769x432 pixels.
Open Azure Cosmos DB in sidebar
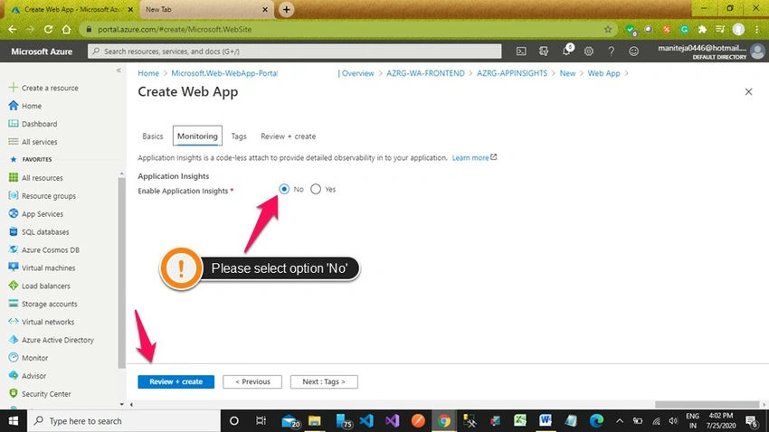[50, 249]
